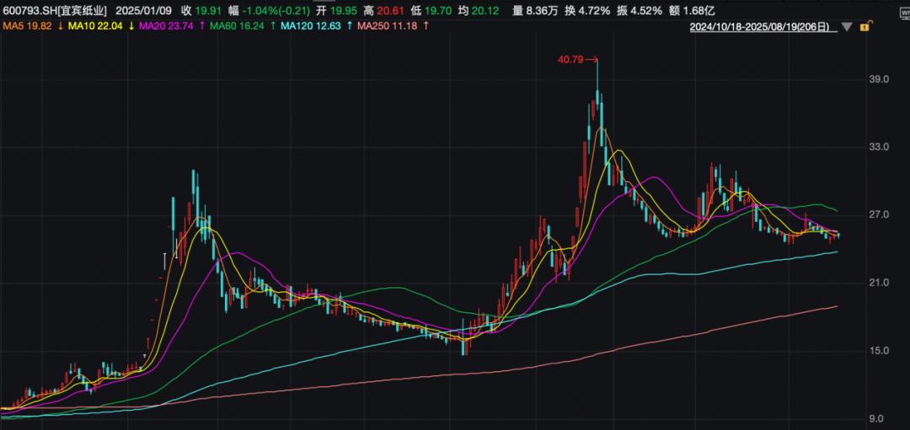Click the 39.0 price axis label
Image resolution: width=910 pixels, height=430 pixels.
pyautogui.click(x=879, y=79)
